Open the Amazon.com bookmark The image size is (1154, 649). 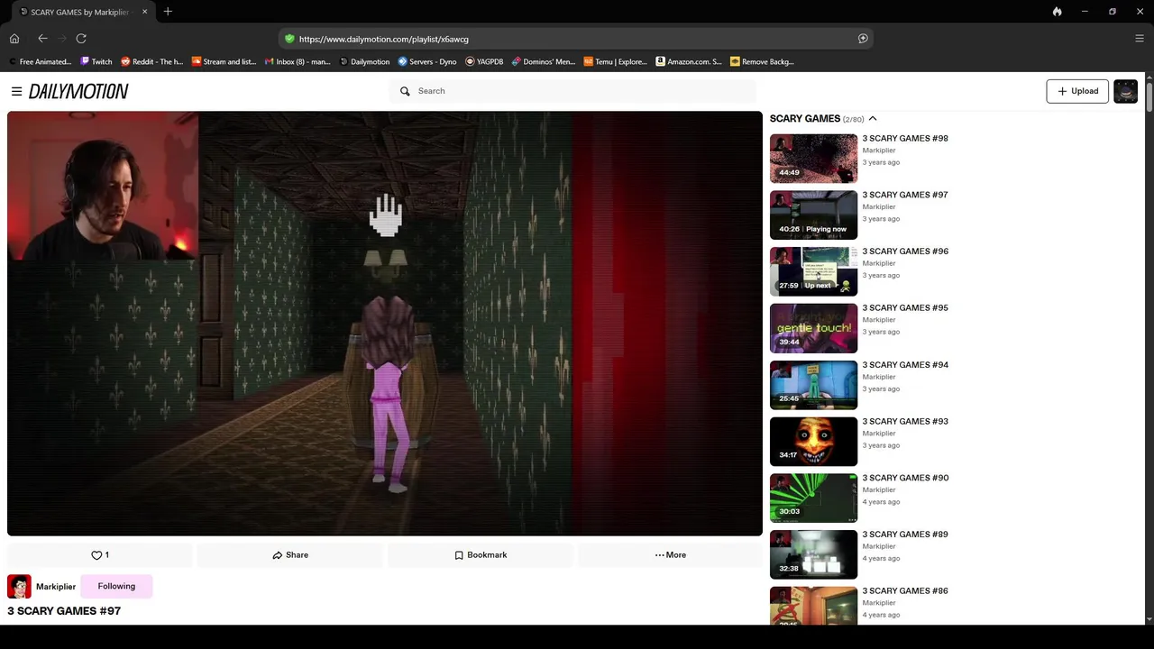(x=689, y=62)
